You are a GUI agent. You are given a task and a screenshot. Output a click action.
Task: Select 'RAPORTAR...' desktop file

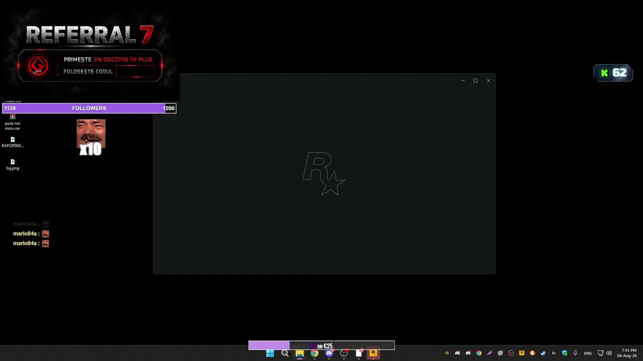click(13, 142)
